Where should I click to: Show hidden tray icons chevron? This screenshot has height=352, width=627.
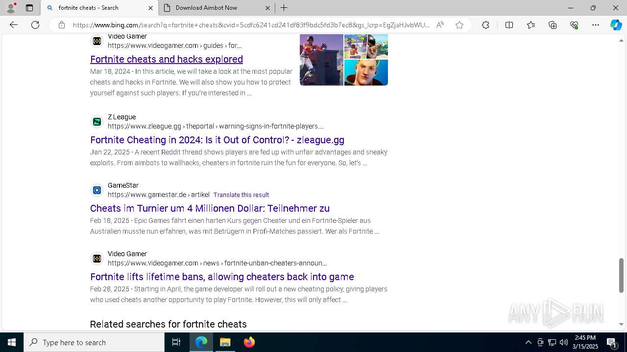528,342
